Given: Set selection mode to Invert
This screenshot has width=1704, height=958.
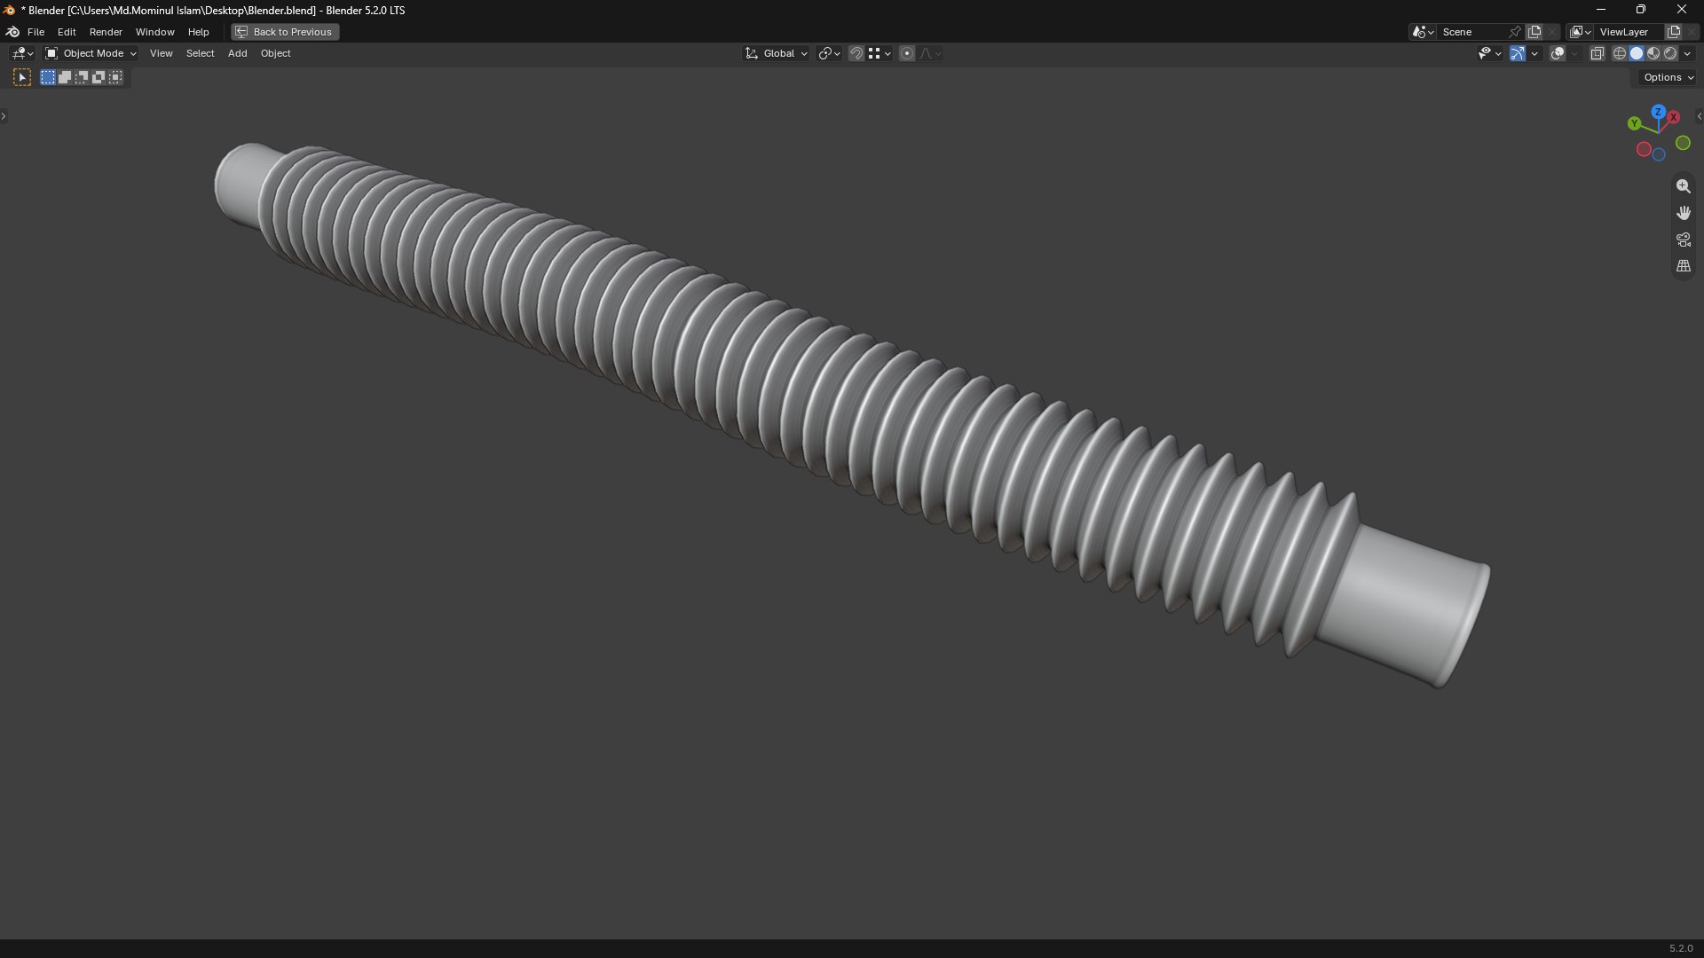Looking at the screenshot, I should pos(99,78).
